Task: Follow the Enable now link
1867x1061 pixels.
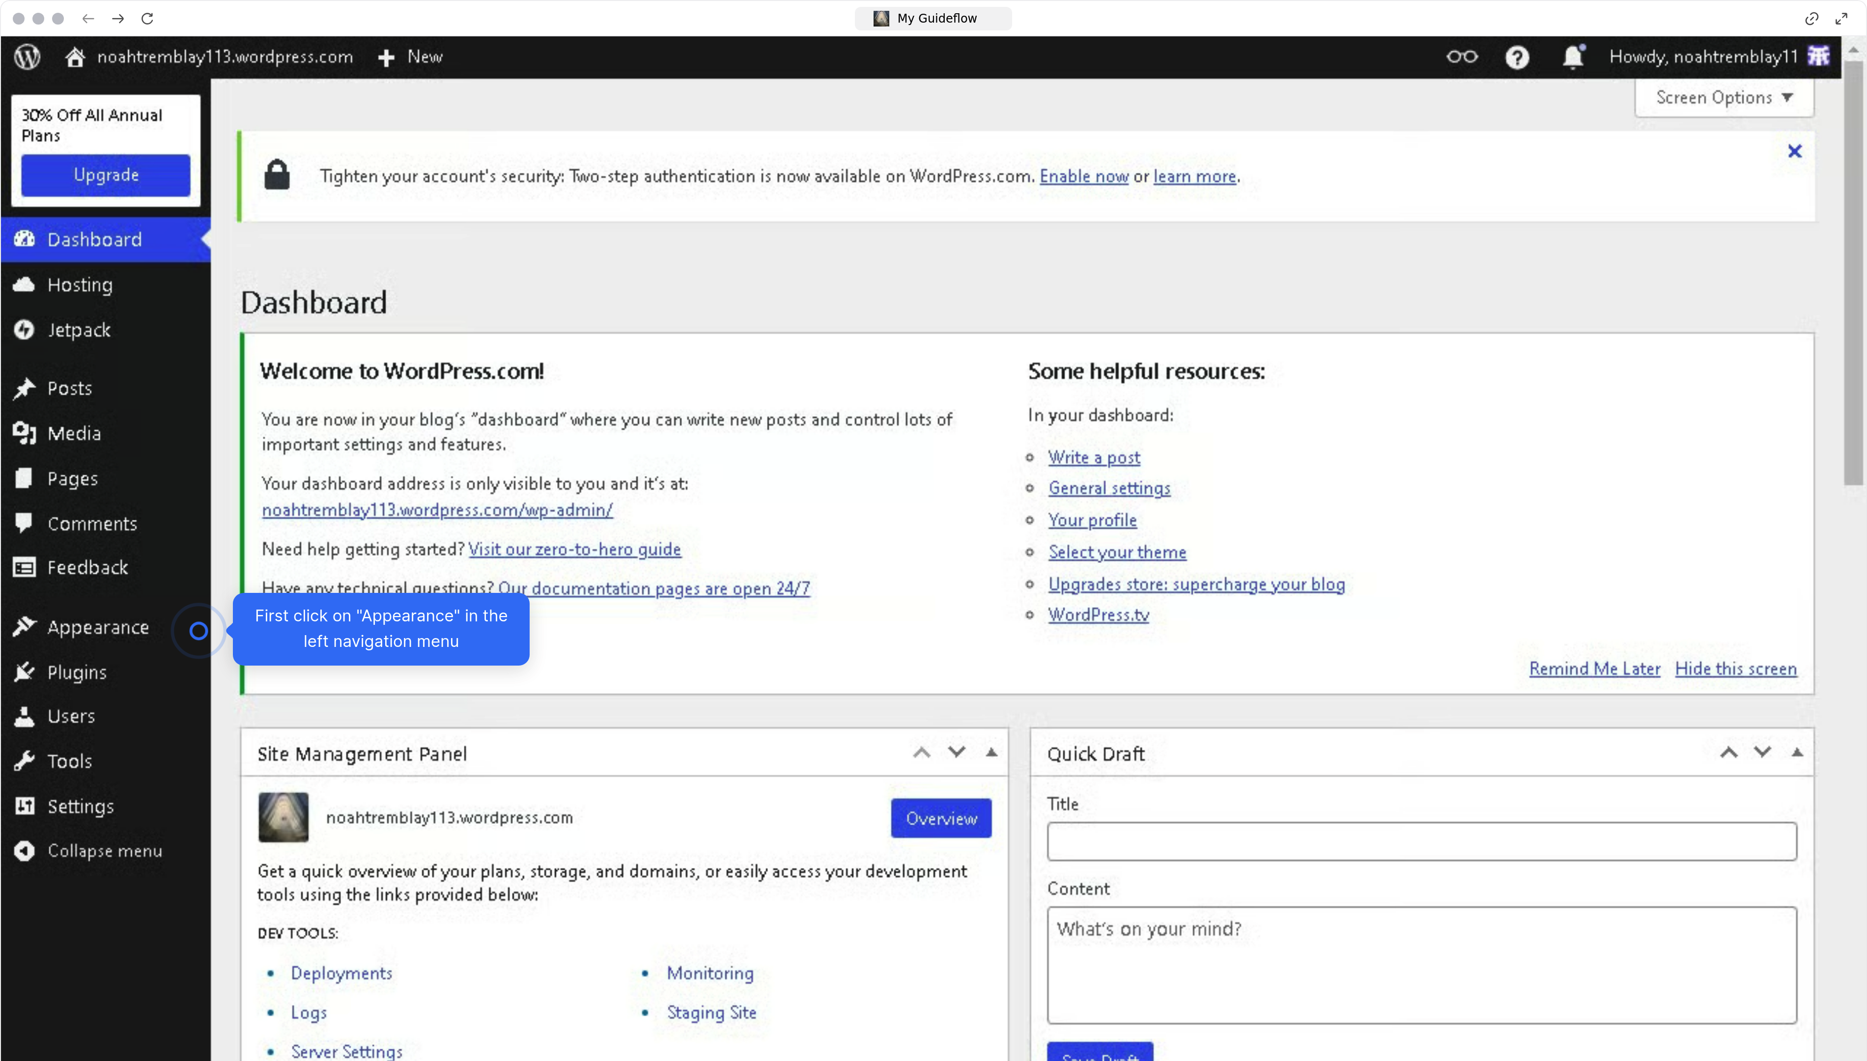Action: [1084, 176]
